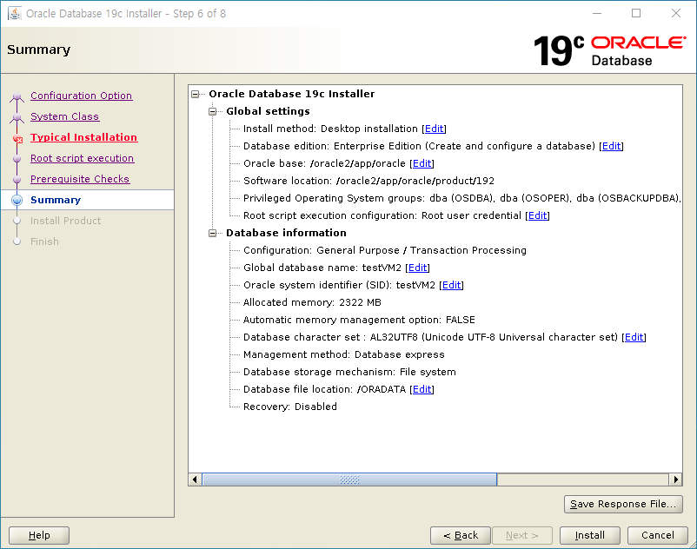This screenshot has height=549, width=697.
Task: Edit the Database file location
Action: tap(422, 389)
